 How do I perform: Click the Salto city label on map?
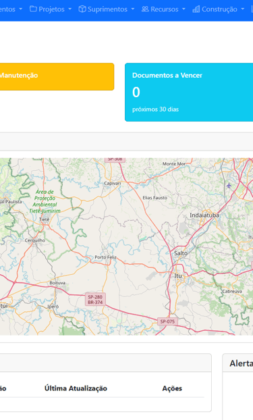[181, 253]
